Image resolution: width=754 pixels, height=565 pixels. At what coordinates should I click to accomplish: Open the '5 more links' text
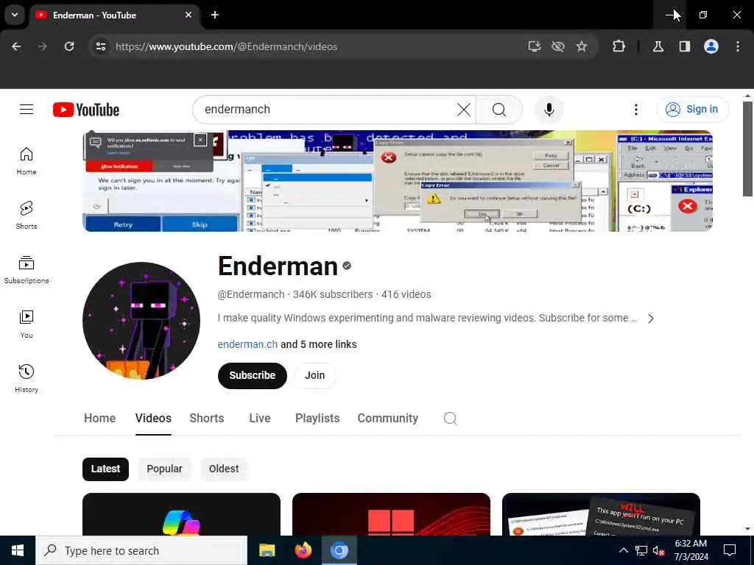328,344
